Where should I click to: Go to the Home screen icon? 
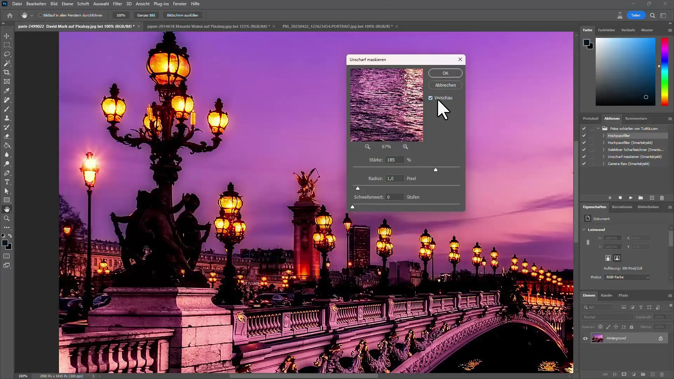point(10,15)
